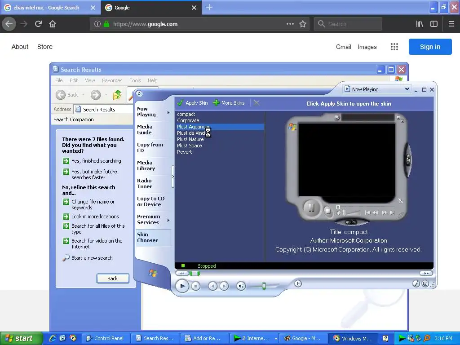Go to Firefox home page icon
This screenshot has width=460, height=345.
pos(53,24)
